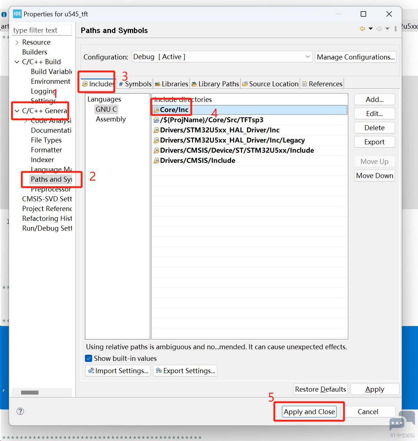Screen dimensions: 418x441
Task: Click the Drivers/CMSIS/Include folder icon
Action: [156, 160]
